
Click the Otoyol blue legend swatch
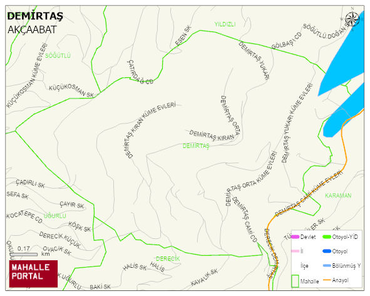tap(327, 251)
